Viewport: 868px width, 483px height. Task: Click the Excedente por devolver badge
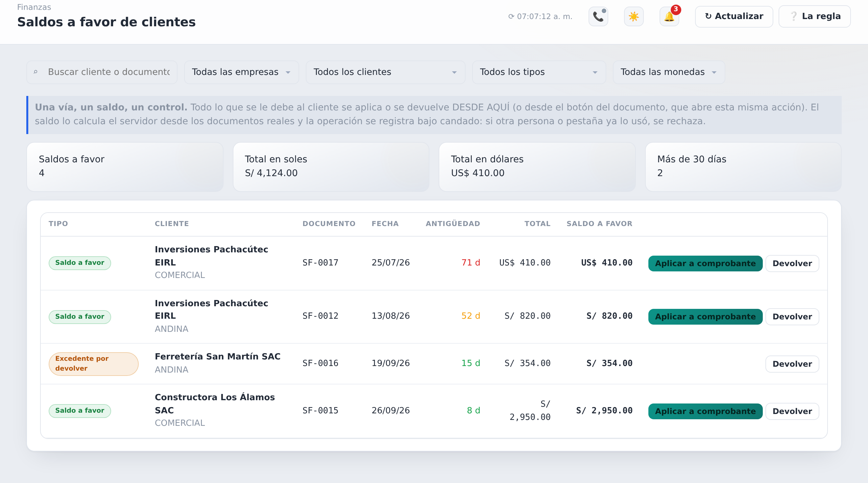pos(94,364)
